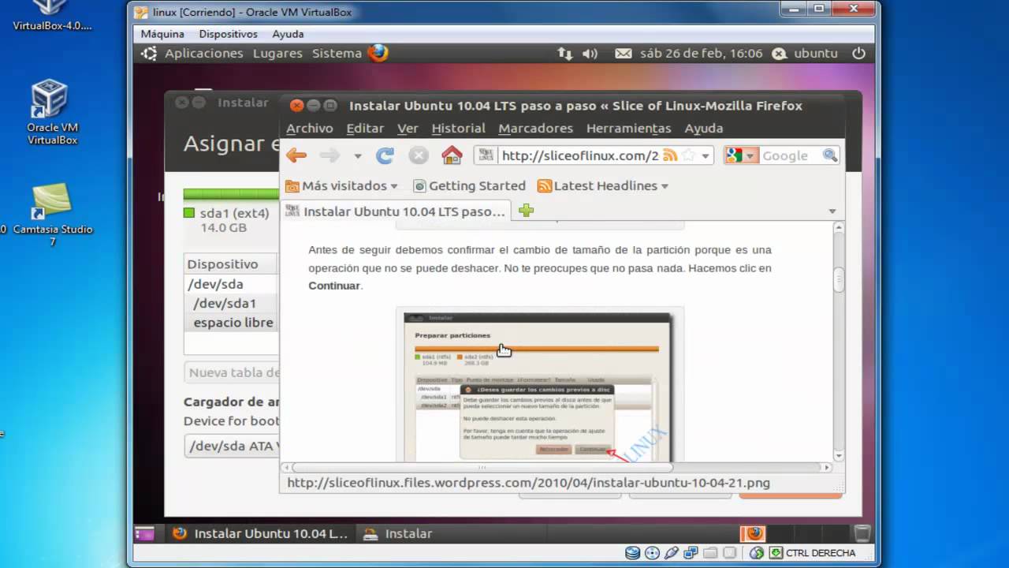The height and width of the screenshot is (568, 1009).
Task: Open the Ayuda menu in Firefox
Action: (x=703, y=128)
